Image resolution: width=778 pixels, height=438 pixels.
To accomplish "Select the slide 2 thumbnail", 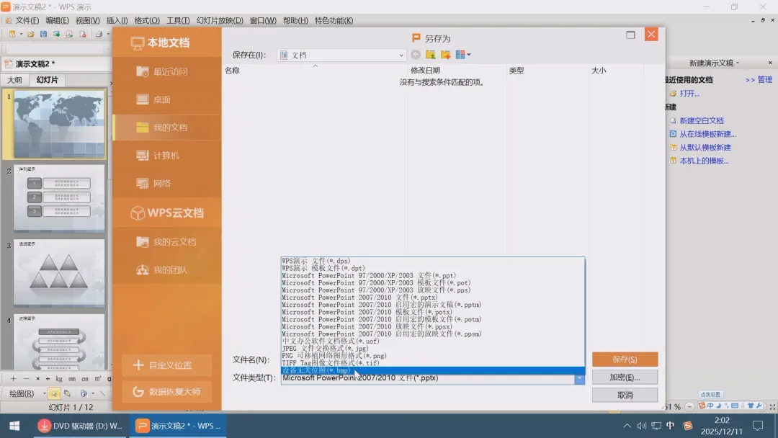I will tap(59, 198).
